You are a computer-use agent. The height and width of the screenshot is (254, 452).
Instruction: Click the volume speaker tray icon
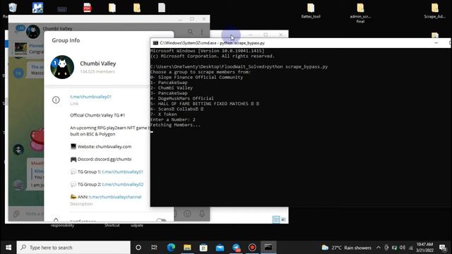(403, 248)
